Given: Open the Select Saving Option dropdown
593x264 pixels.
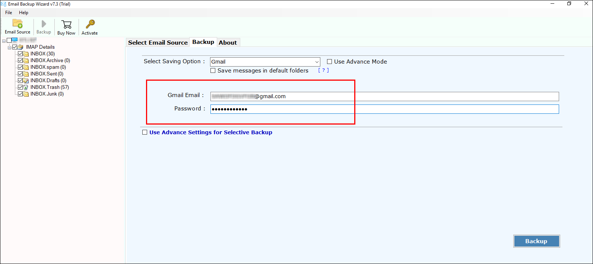Looking at the screenshot, I should 265,62.
